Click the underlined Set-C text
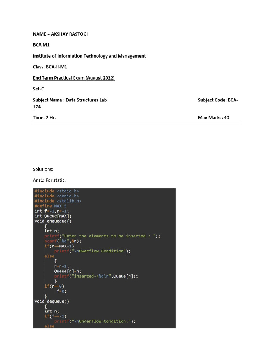 38,89
